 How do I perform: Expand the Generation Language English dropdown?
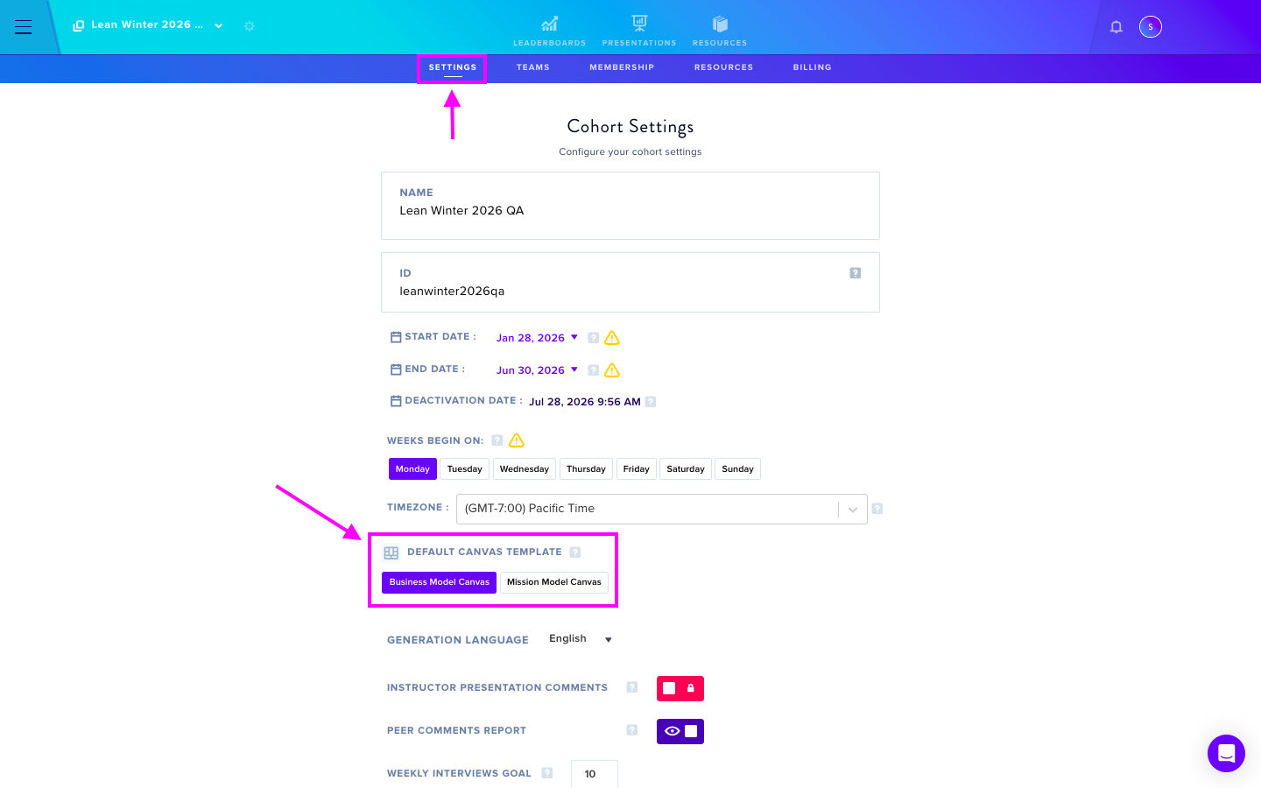coord(581,639)
